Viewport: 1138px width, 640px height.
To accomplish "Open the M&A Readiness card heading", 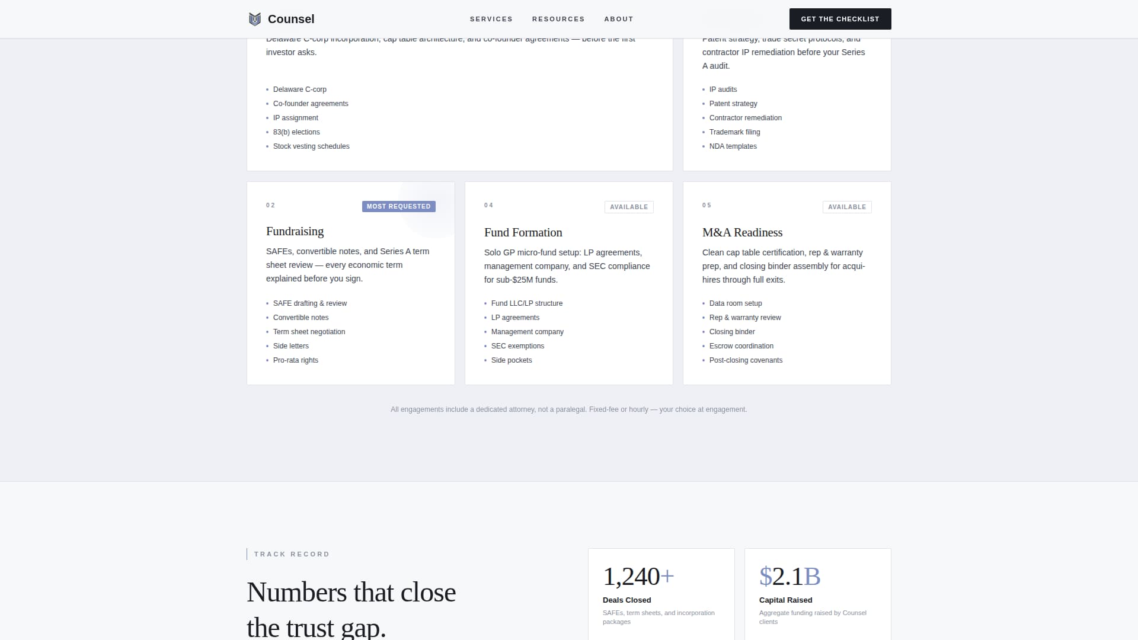I will (741, 232).
